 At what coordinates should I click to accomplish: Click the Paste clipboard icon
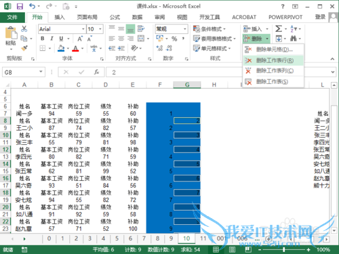[11, 33]
